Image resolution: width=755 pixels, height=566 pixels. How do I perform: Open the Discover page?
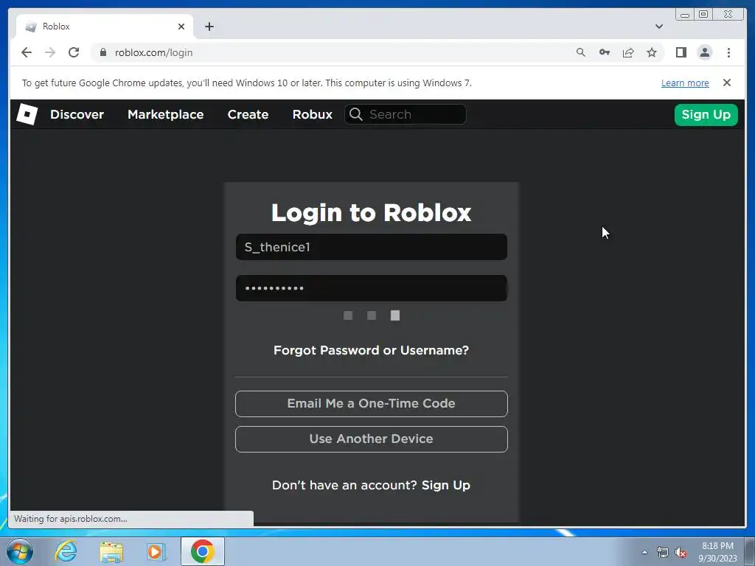pyautogui.click(x=77, y=114)
